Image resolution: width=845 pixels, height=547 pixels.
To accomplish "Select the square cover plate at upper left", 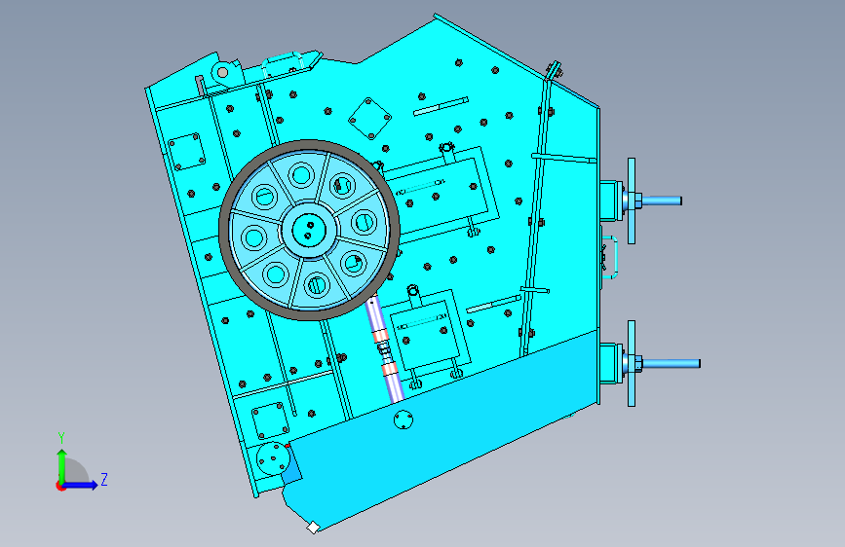I will 186,151.
